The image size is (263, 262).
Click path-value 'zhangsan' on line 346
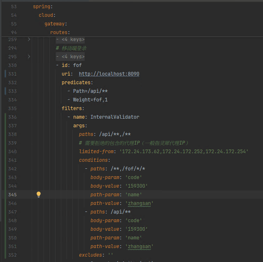(139, 203)
